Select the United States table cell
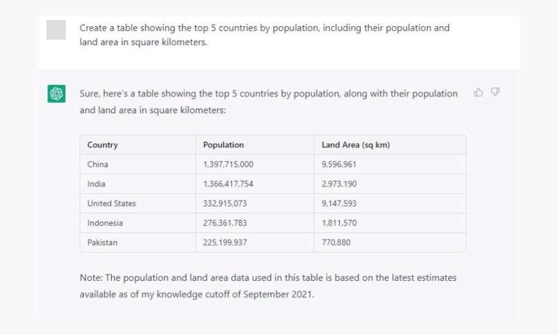Viewport: 559px width, 335px height. [x=112, y=203]
